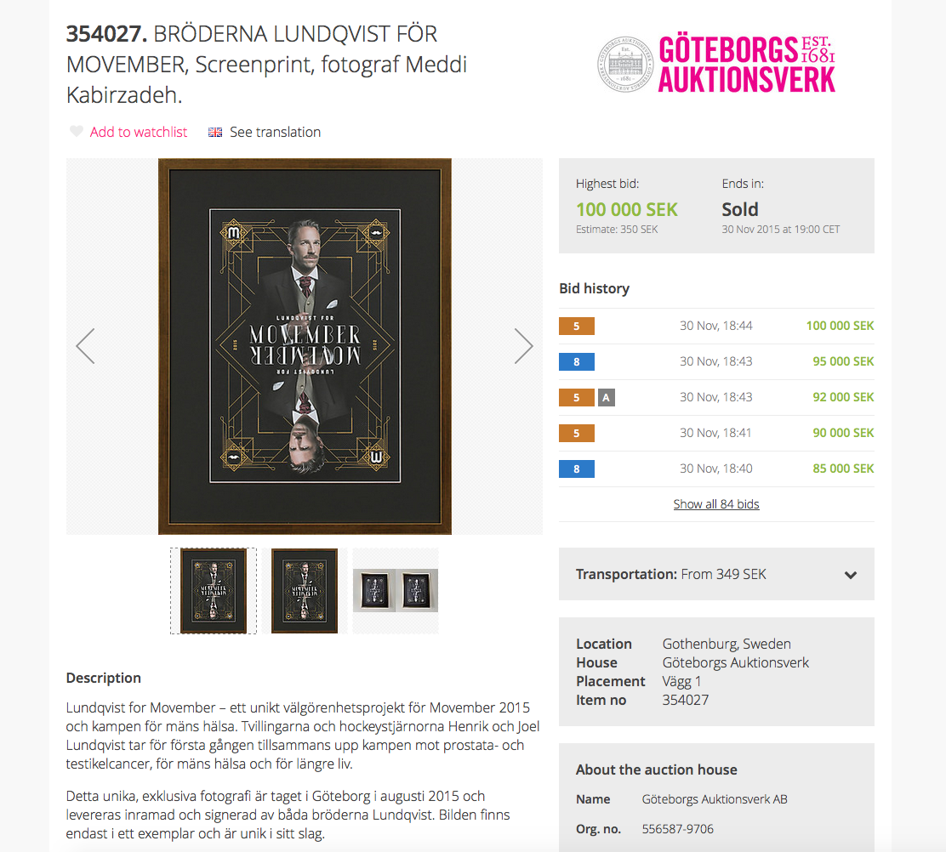Open See translation link

(275, 132)
